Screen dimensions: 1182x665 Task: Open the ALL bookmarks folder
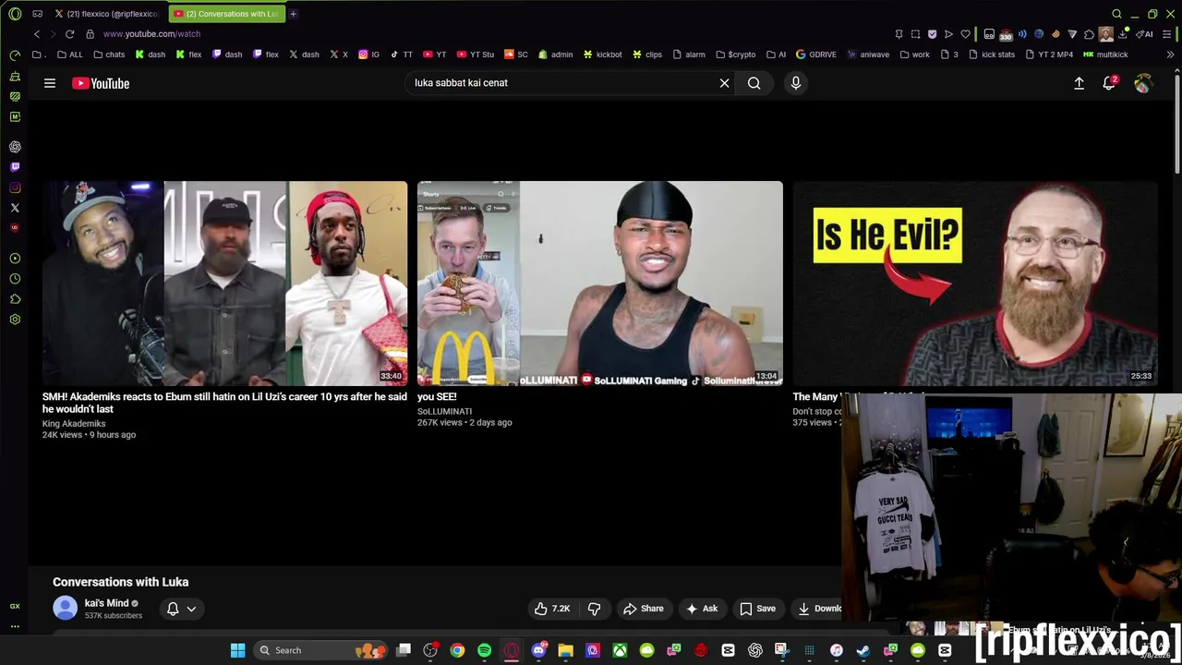point(70,54)
